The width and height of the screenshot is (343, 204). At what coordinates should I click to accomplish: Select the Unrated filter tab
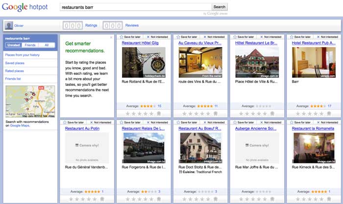(14, 45)
